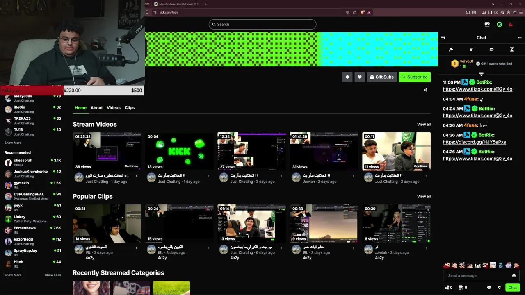The height and width of the screenshot is (295, 525).
Task: Open gymskin channel in sidebar
Action: coord(33,185)
